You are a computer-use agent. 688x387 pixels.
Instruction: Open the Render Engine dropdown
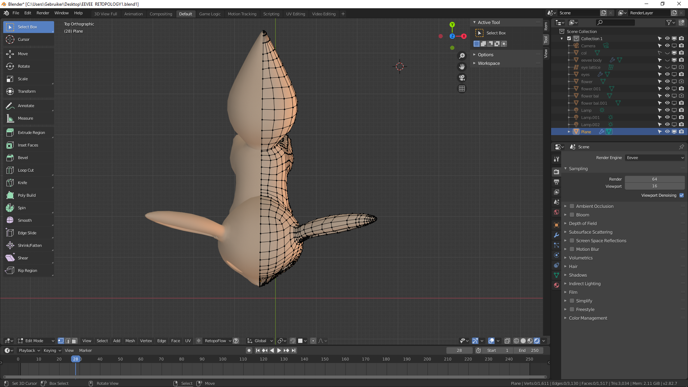click(x=655, y=158)
